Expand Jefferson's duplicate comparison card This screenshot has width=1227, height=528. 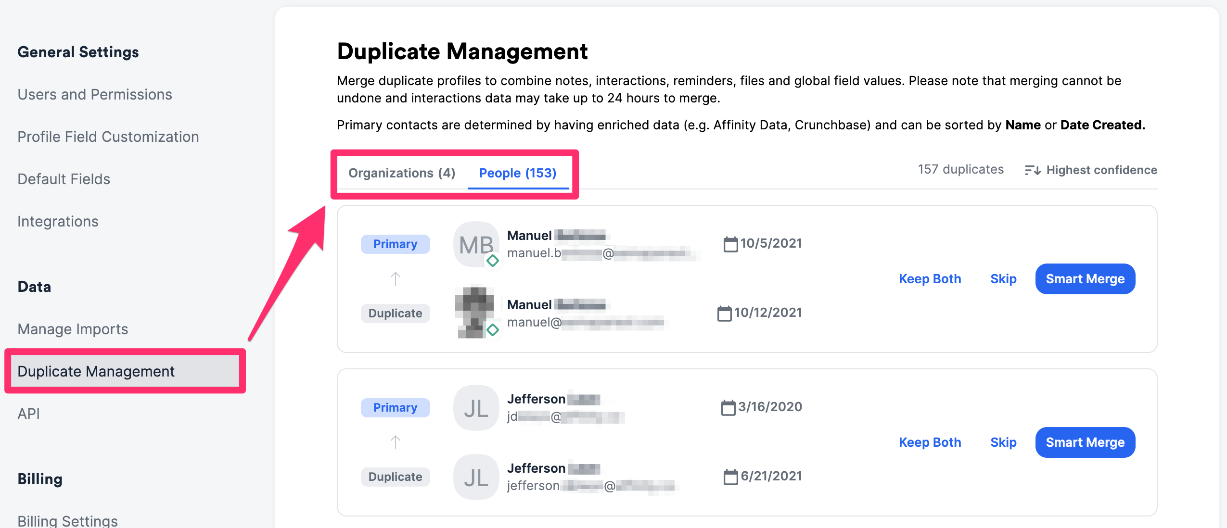pyautogui.click(x=770, y=442)
